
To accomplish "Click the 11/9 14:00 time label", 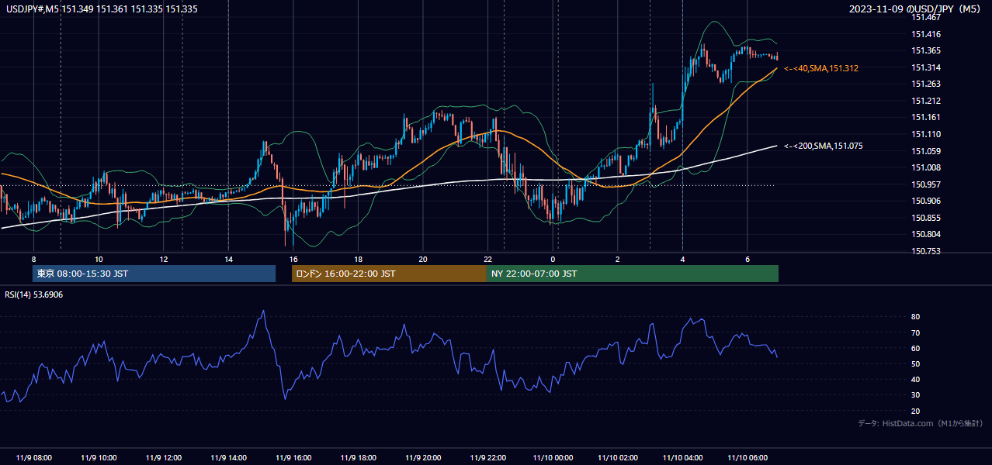I will pos(228,457).
